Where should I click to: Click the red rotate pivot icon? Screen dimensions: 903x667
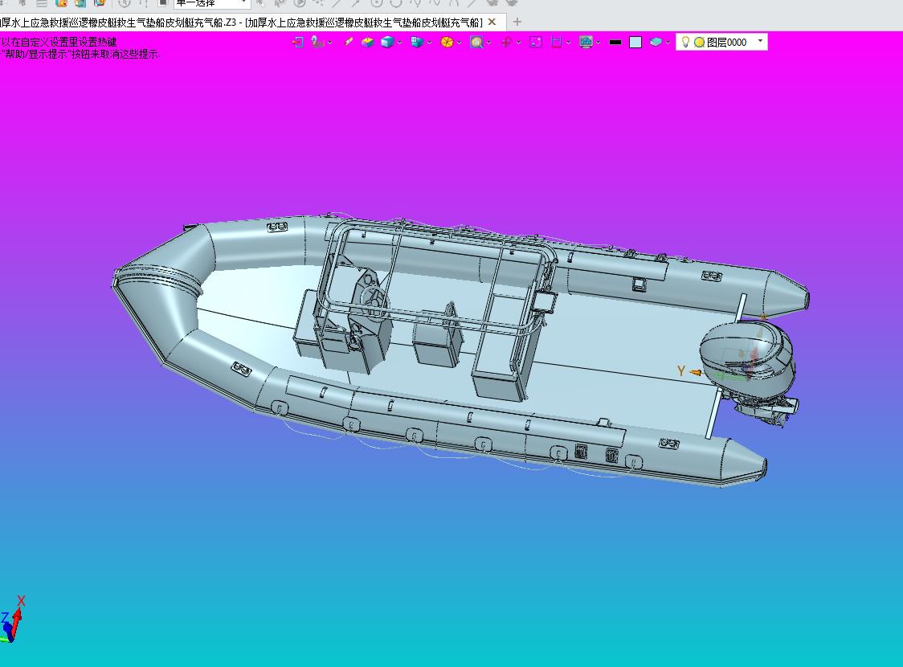point(506,42)
